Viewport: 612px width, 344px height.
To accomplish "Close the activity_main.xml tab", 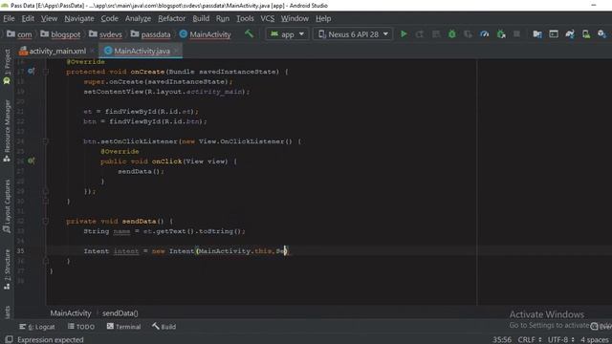I will click(x=92, y=51).
